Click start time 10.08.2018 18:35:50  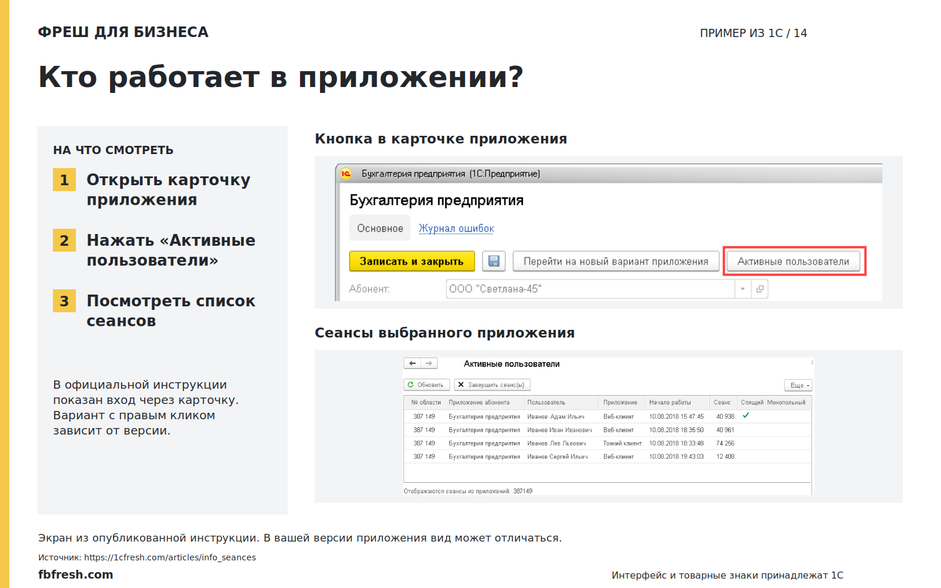(676, 430)
